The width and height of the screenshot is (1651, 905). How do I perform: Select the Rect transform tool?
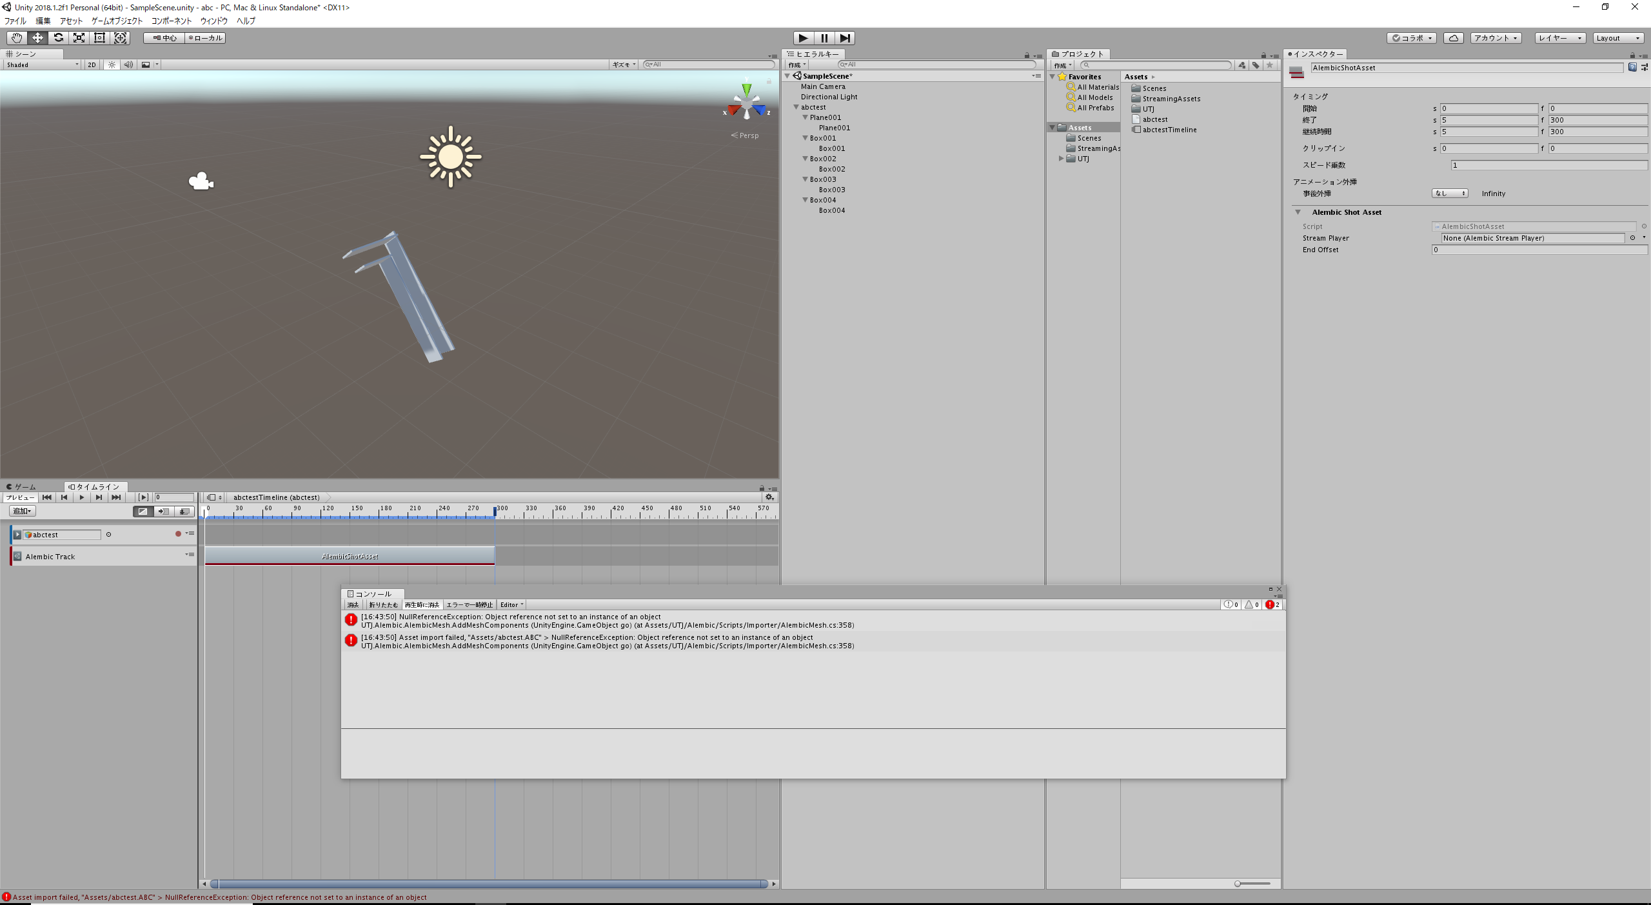99,38
